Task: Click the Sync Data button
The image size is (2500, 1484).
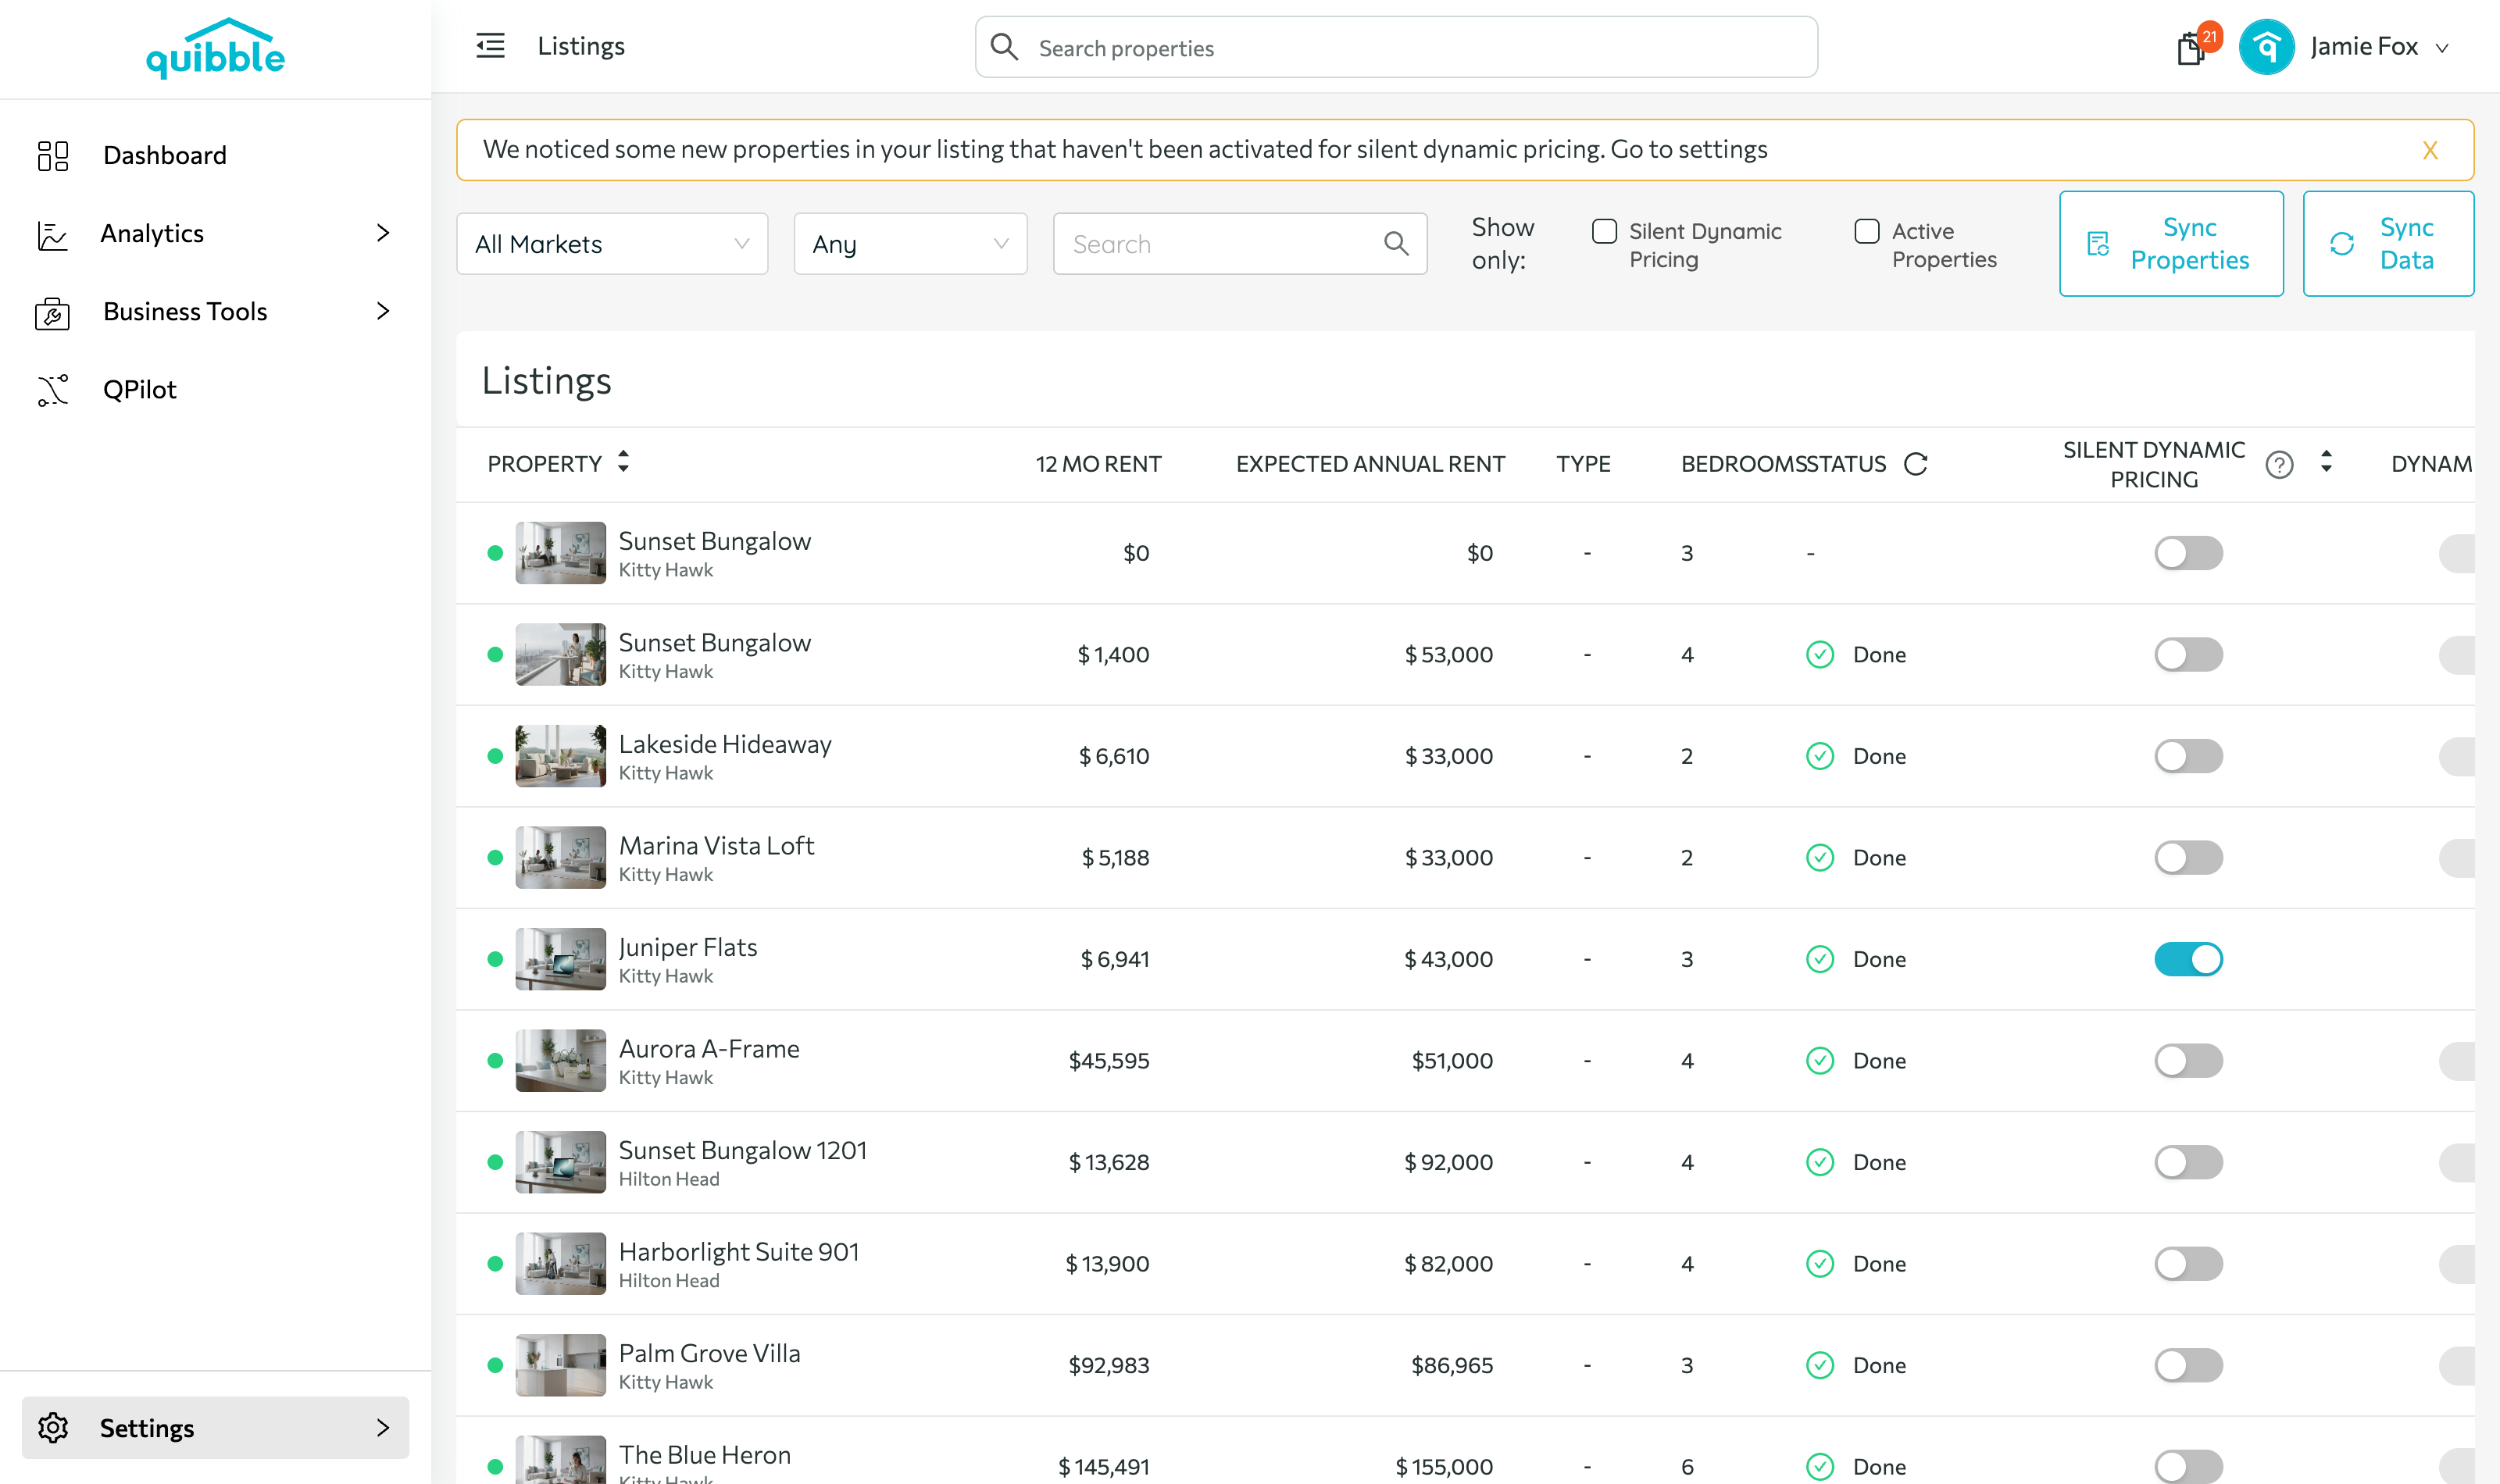Action: pos(2388,243)
